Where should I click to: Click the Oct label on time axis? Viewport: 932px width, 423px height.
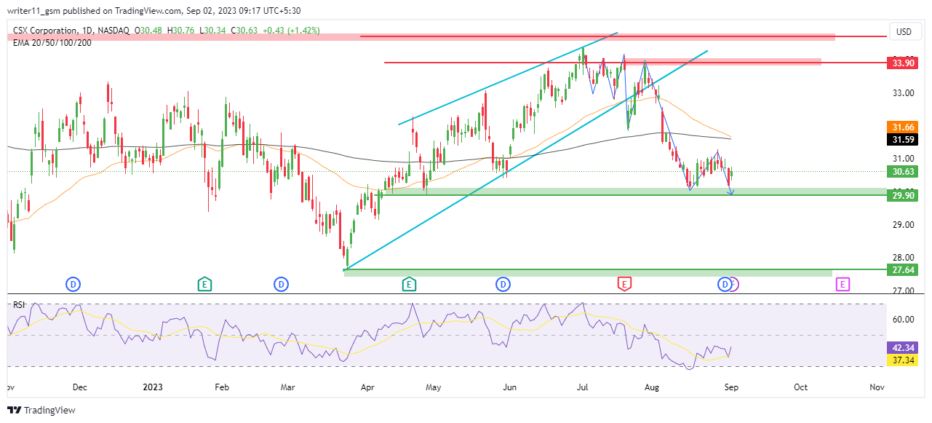click(801, 388)
